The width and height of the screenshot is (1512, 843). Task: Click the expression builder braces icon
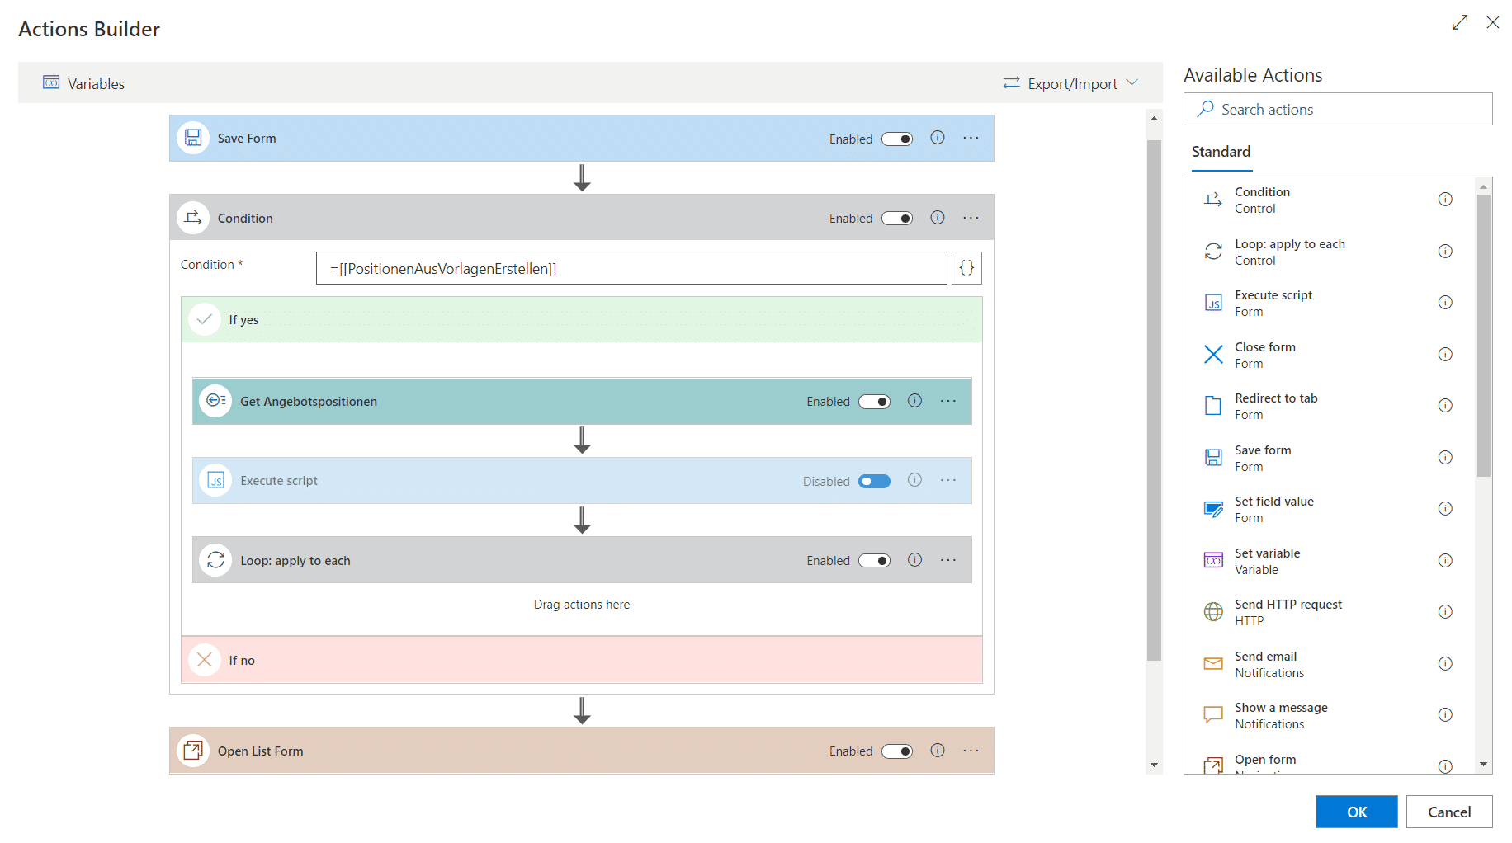point(966,267)
